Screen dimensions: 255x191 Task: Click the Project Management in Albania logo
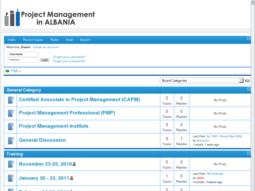click(x=49, y=18)
